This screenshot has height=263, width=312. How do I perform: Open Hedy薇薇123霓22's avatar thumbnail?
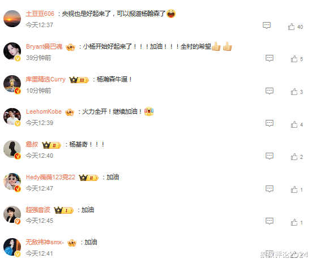(12, 182)
